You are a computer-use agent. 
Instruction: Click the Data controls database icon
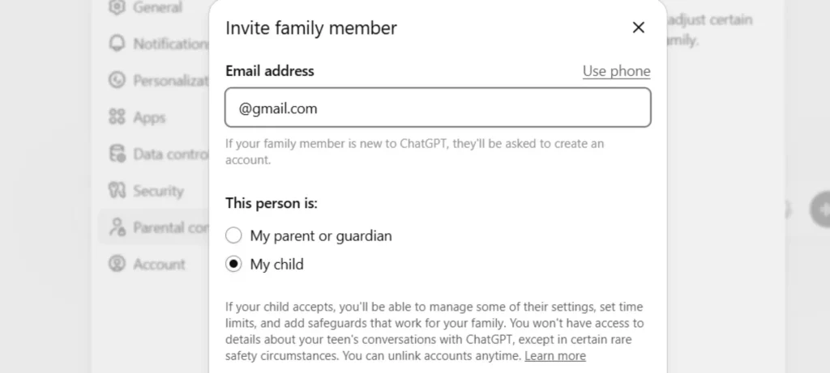coord(118,154)
